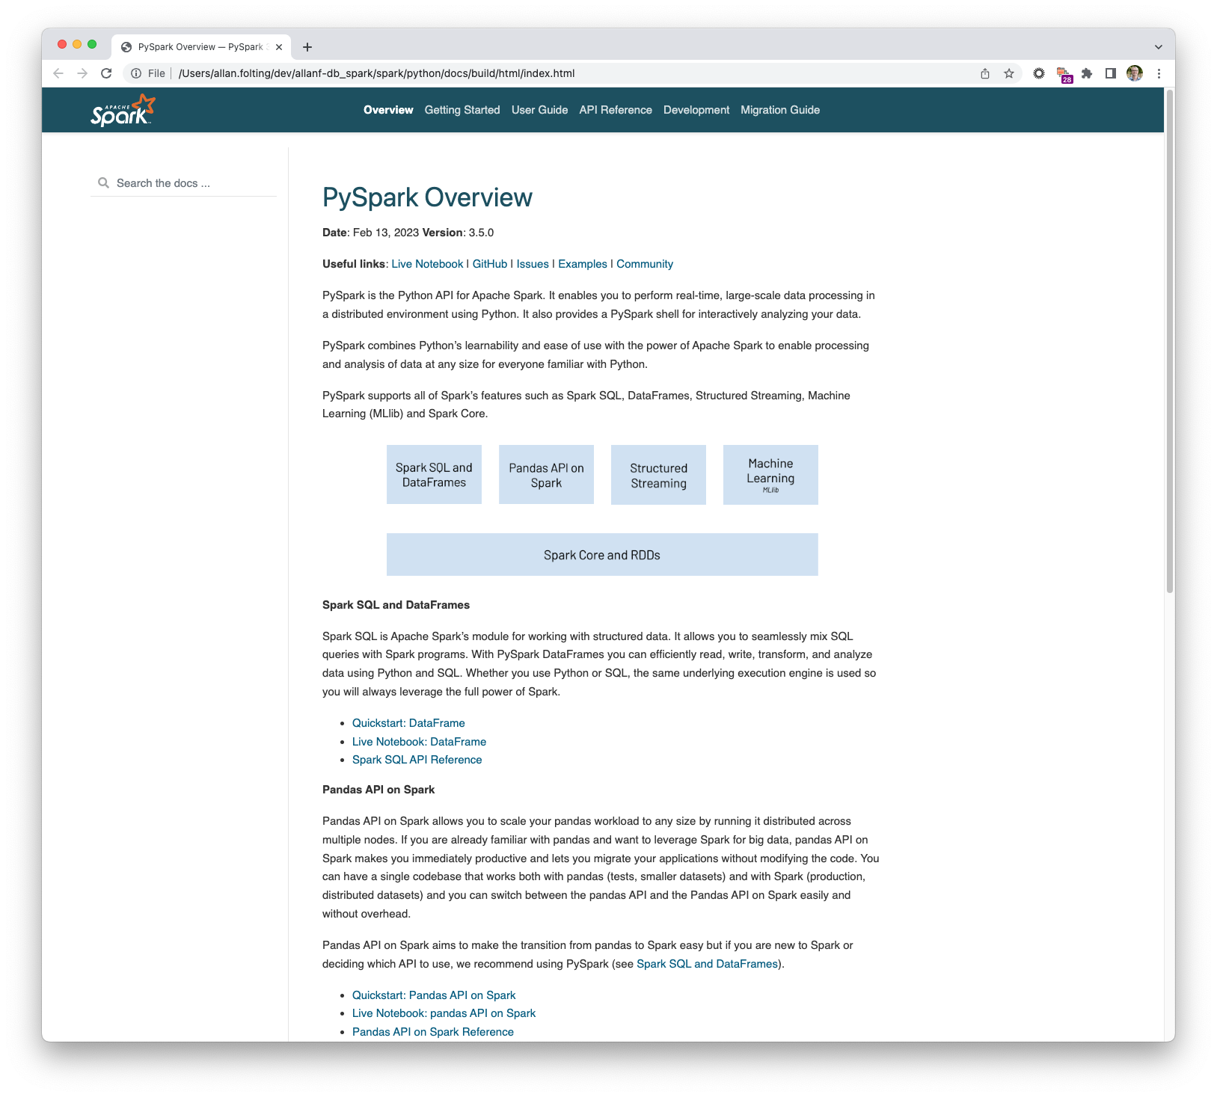The height and width of the screenshot is (1097, 1217).
Task: Open Live Notebook: DataFrame link
Action: (419, 742)
